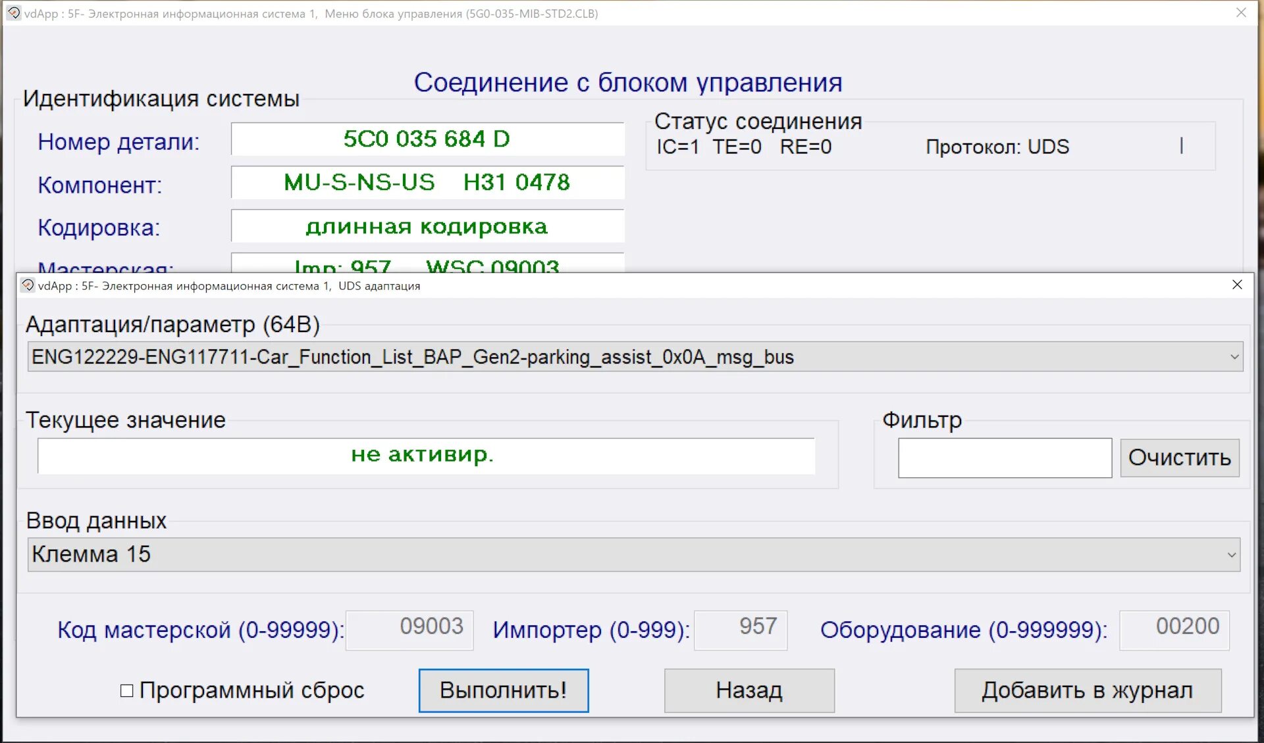Click the Назад button

[x=749, y=690]
